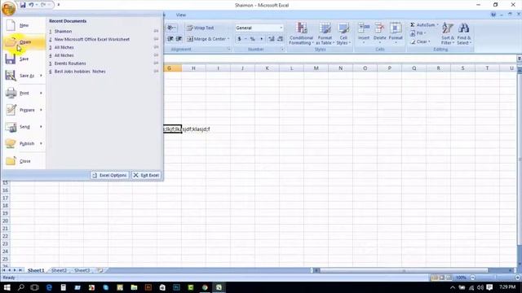Click the zoom slider on status bar
The image size is (522, 293).
tap(495, 278)
